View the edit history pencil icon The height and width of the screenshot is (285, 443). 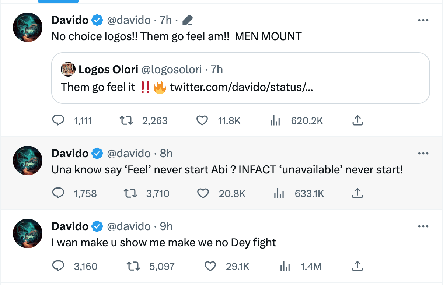click(x=187, y=20)
